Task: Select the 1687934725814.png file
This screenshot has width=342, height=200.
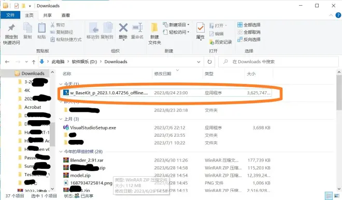Action: pyautogui.click(x=91, y=183)
